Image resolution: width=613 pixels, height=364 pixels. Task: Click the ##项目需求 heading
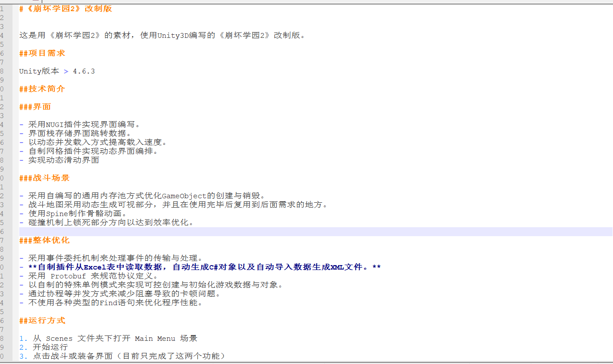tap(42, 53)
